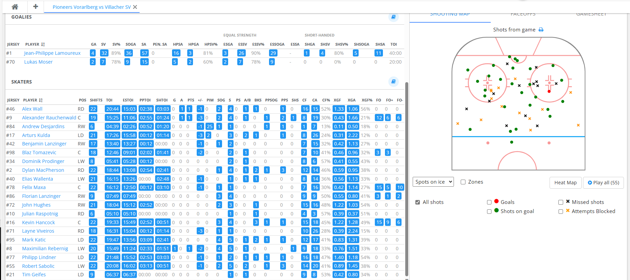The width and height of the screenshot is (630, 280).
Task: Click the Goalies section export icon
Action: click(393, 17)
